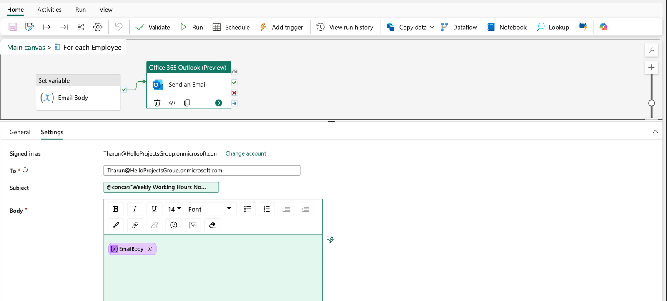This screenshot has height=301, width=667.
Task: Click the Save as icon with pencil
Action: 30,27
